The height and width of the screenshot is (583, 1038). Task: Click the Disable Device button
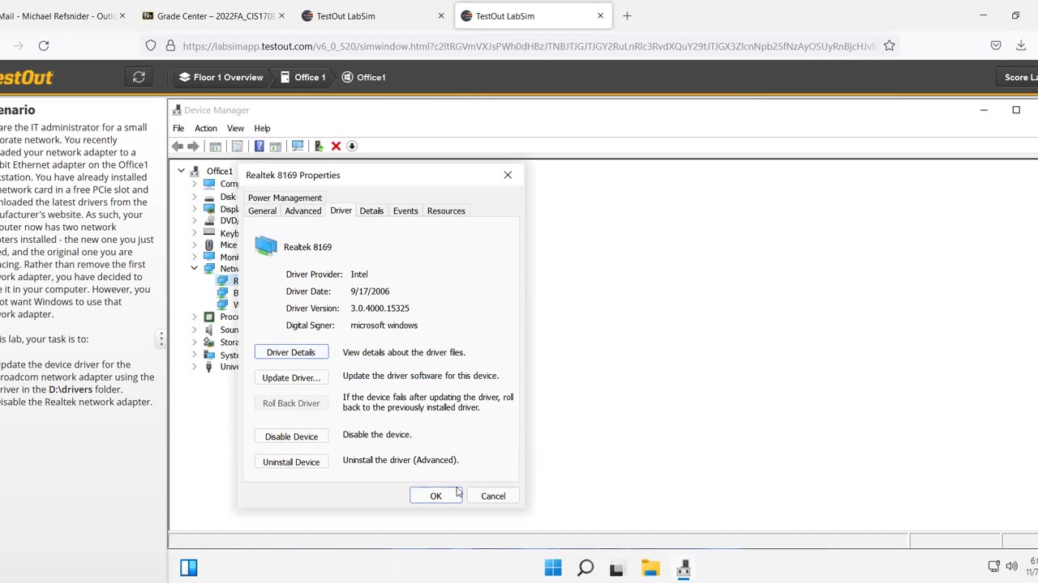coord(291,436)
